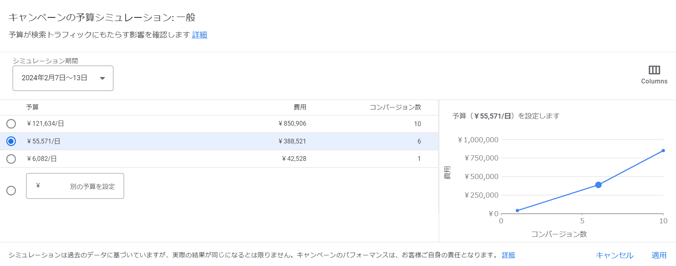Click the lowest data point on chart
Image resolution: width=676 pixels, height=266 pixels.
click(518, 211)
